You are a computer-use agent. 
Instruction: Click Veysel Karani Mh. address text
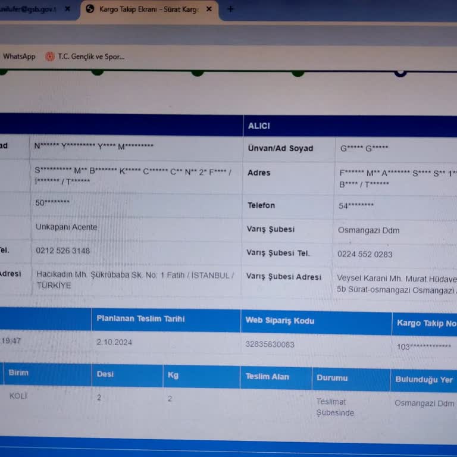[397, 284]
